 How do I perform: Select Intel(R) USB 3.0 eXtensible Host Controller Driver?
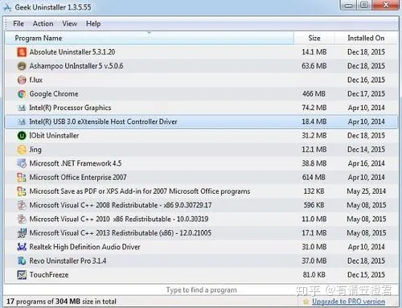[x=103, y=121]
